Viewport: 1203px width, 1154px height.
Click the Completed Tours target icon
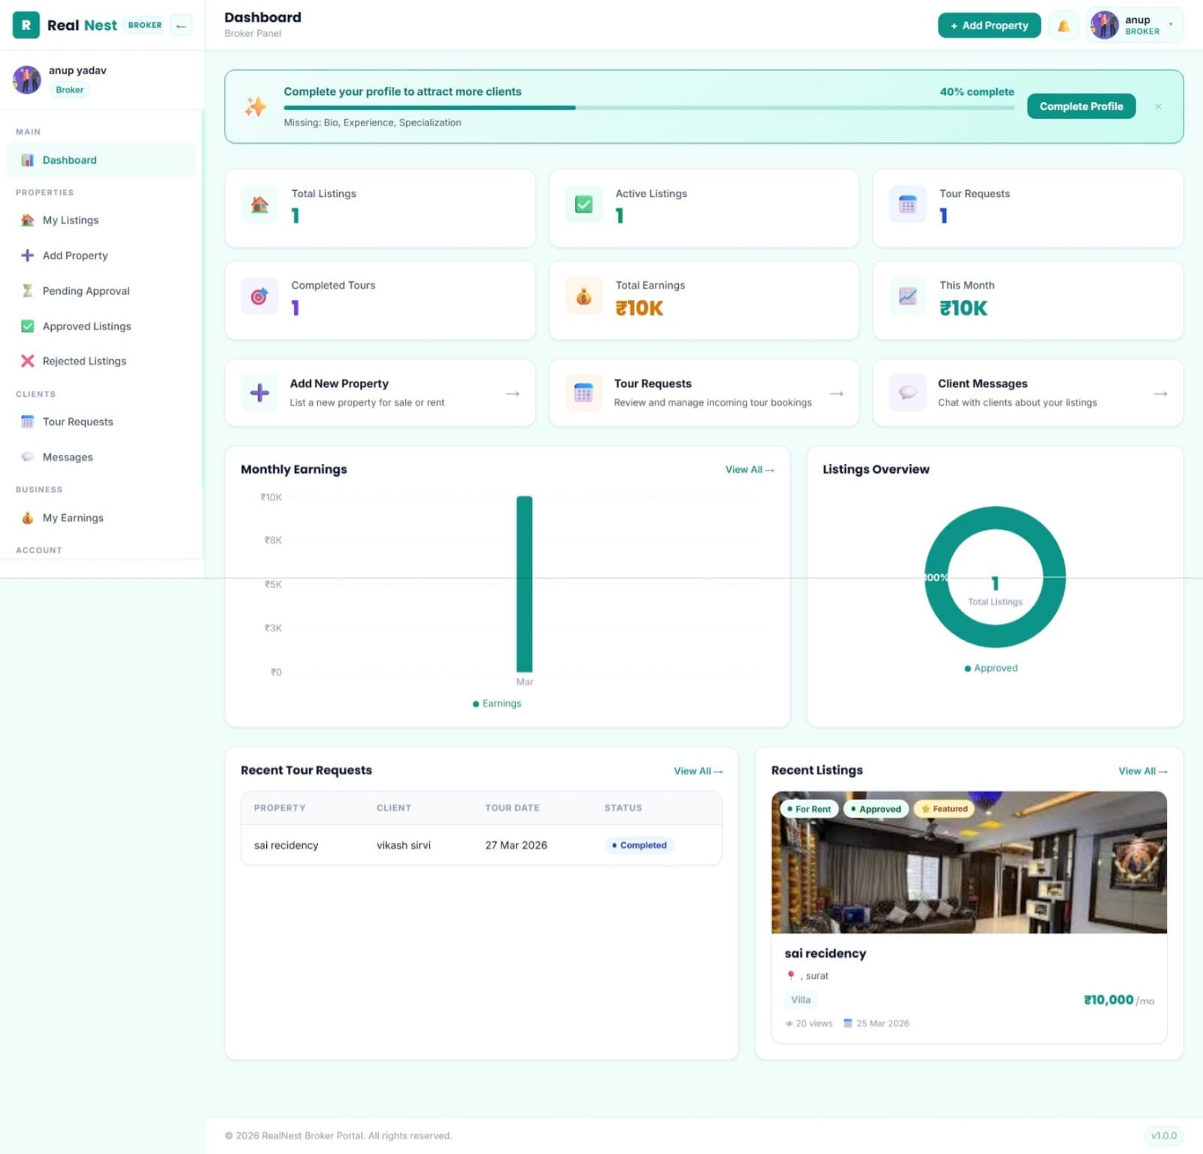tap(259, 296)
